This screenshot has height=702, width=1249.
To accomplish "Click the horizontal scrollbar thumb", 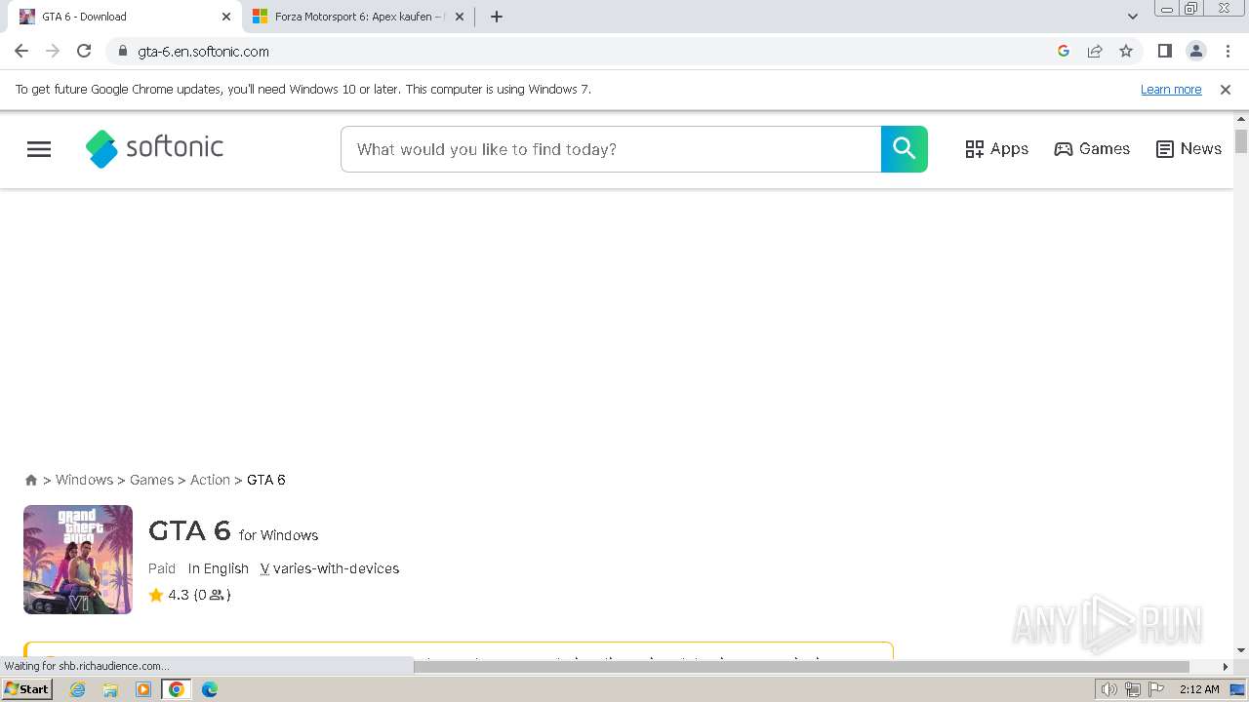I will (x=801, y=667).
